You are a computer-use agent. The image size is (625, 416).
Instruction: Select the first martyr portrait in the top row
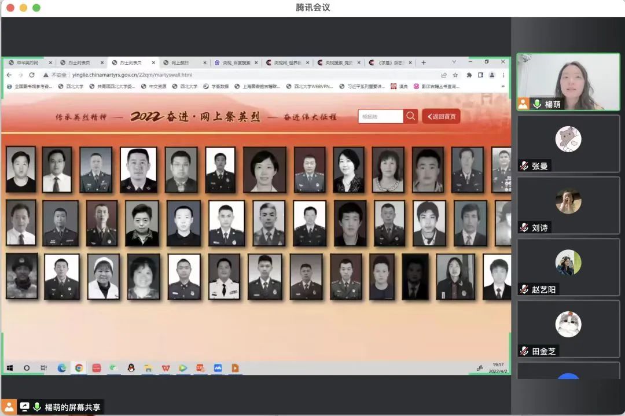[x=21, y=169]
